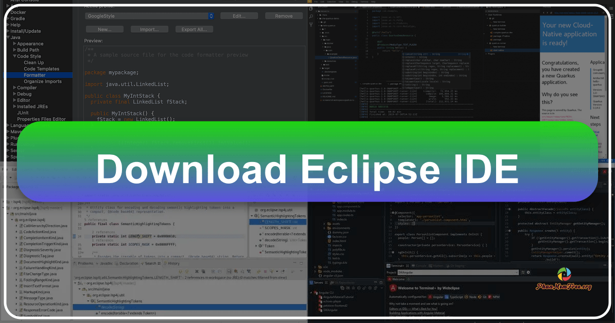This screenshot has width=615, height=323.
Task: Click the Export All... button
Action: click(x=194, y=29)
